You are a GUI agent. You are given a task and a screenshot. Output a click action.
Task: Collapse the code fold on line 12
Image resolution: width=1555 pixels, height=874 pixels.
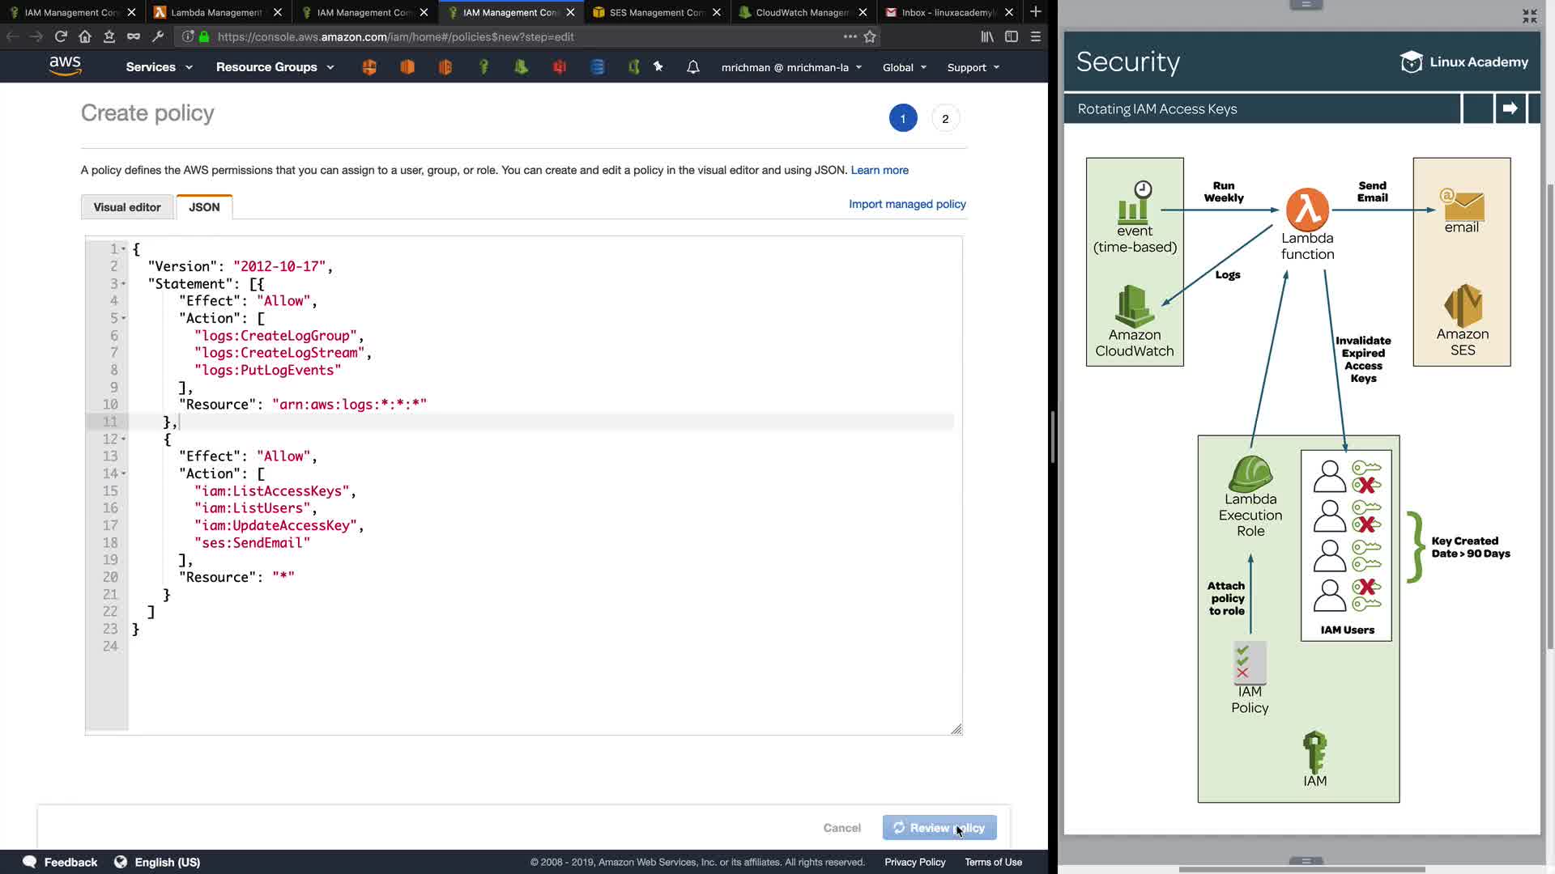pos(123,439)
